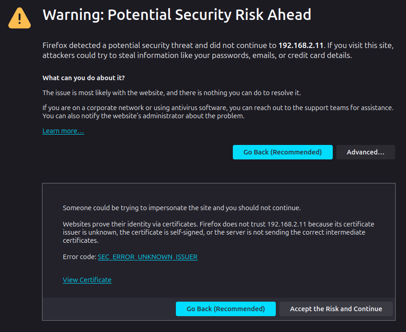
Task: Click the yellow warning triangle icon
Action: click(x=19, y=18)
